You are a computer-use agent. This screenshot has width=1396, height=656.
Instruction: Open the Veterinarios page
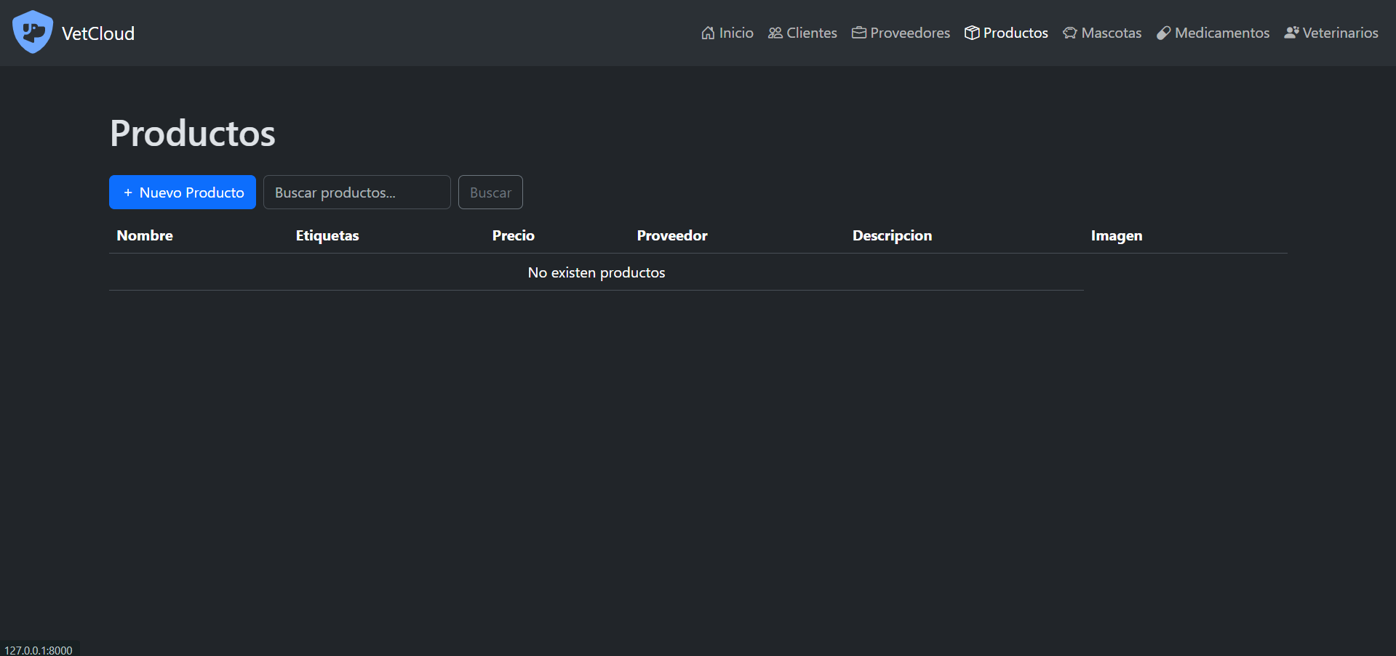[x=1340, y=33]
